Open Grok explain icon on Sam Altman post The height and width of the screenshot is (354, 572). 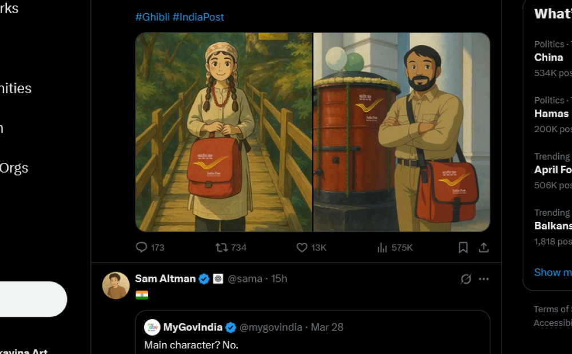point(466,279)
